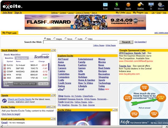
Task: Open the Movies film reel icon
Action: pyautogui.click(x=161, y=5)
